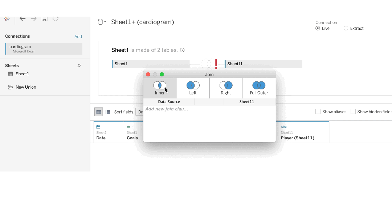
Task: Refresh the data source
Action: click(x=56, y=19)
